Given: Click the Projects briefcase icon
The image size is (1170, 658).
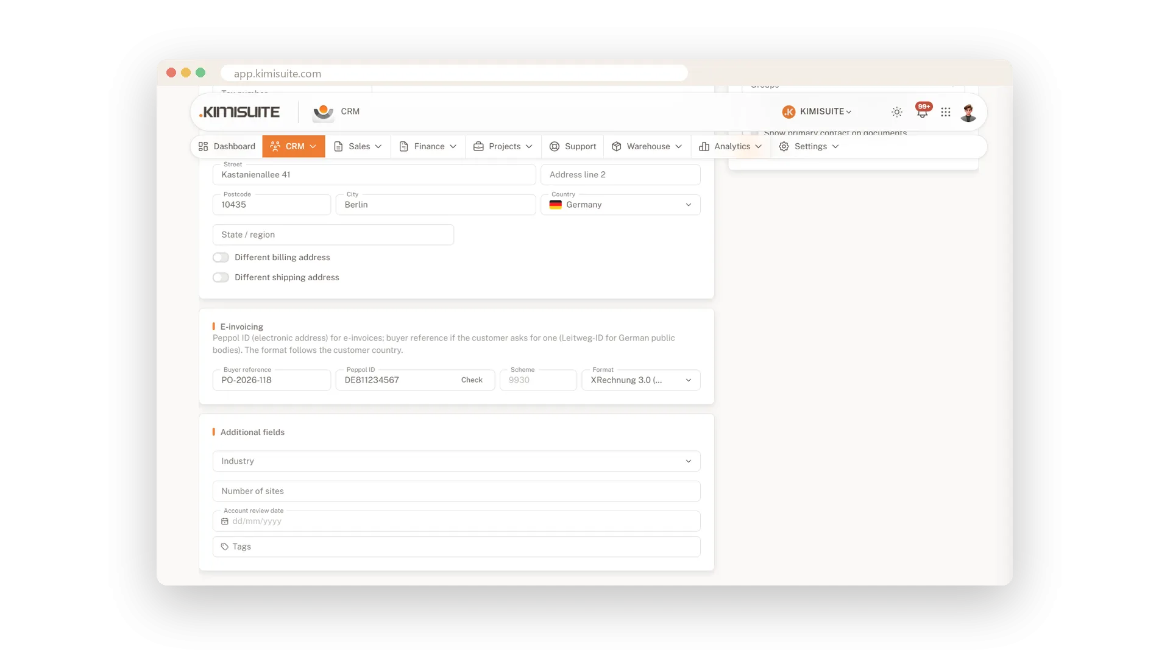Looking at the screenshot, I should (x=478, y=147).
